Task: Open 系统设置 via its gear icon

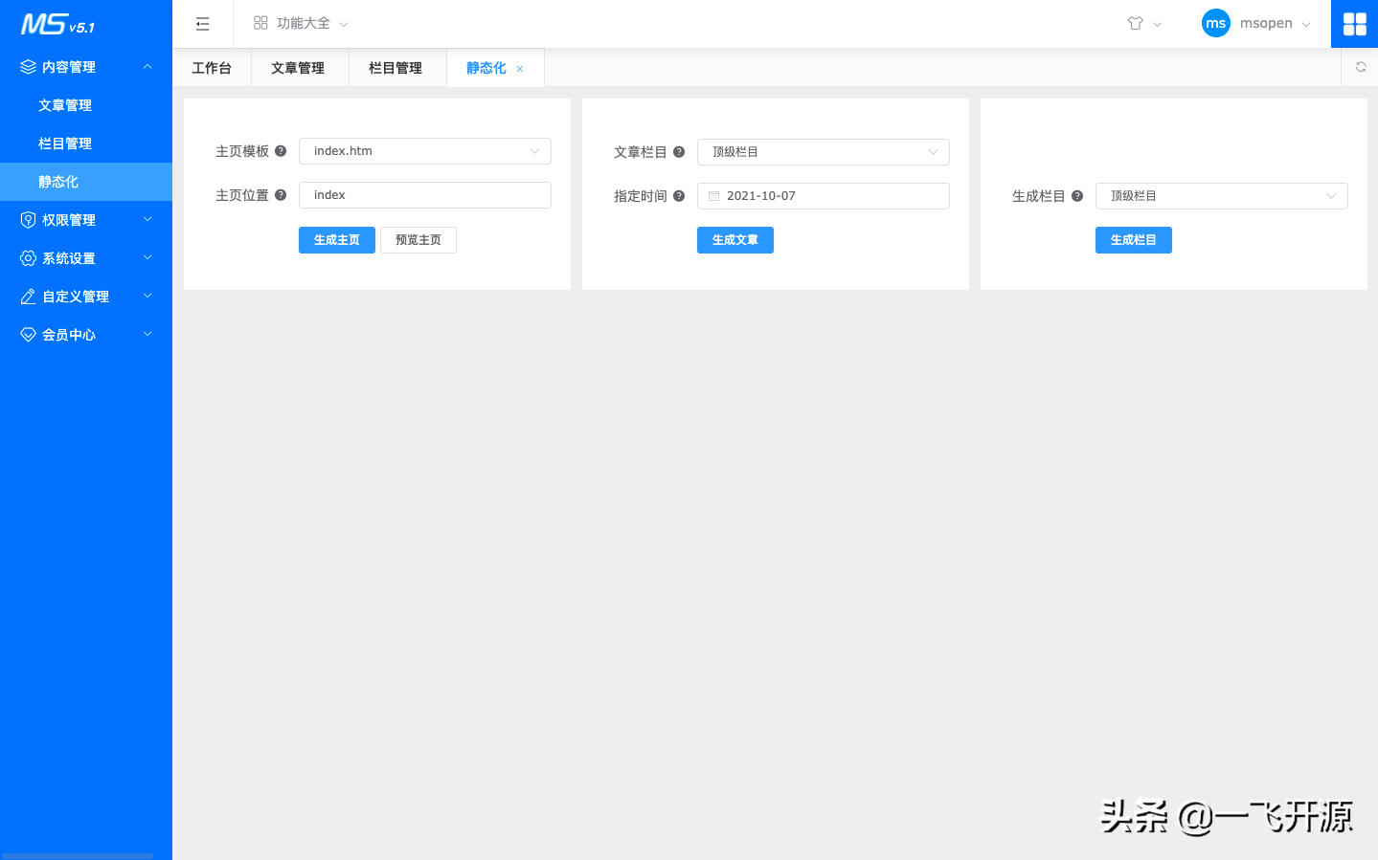Action: 27,257
